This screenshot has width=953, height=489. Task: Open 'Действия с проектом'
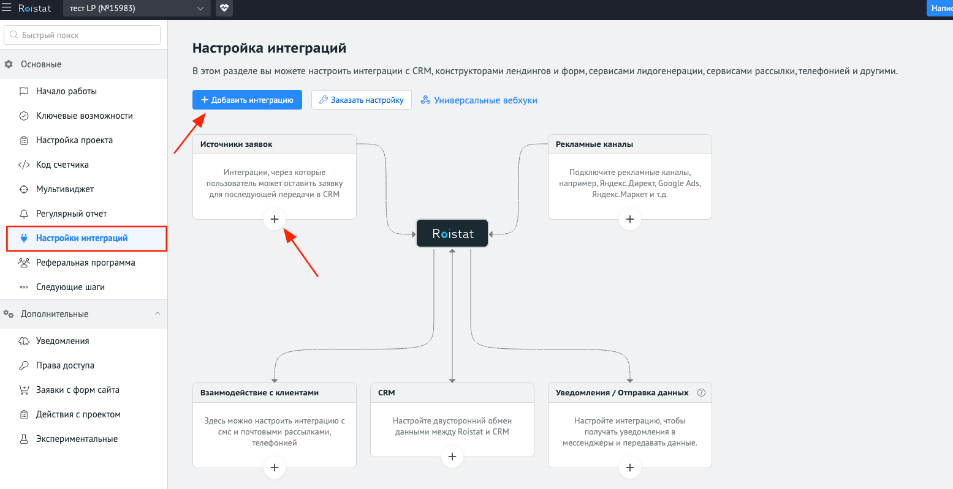coord(83,414)
